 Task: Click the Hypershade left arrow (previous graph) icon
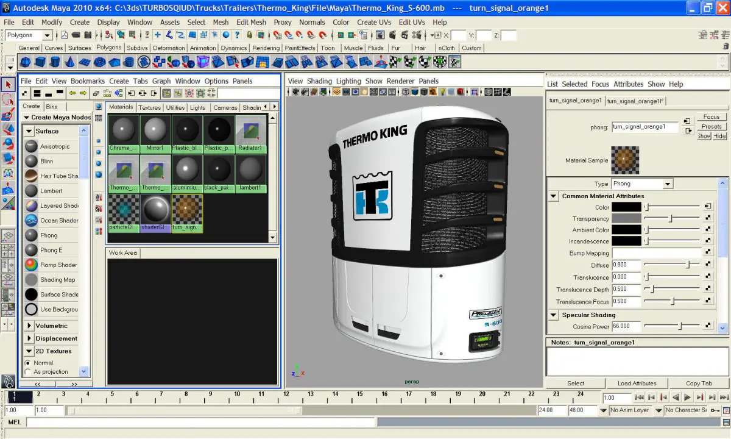[72, 93]
